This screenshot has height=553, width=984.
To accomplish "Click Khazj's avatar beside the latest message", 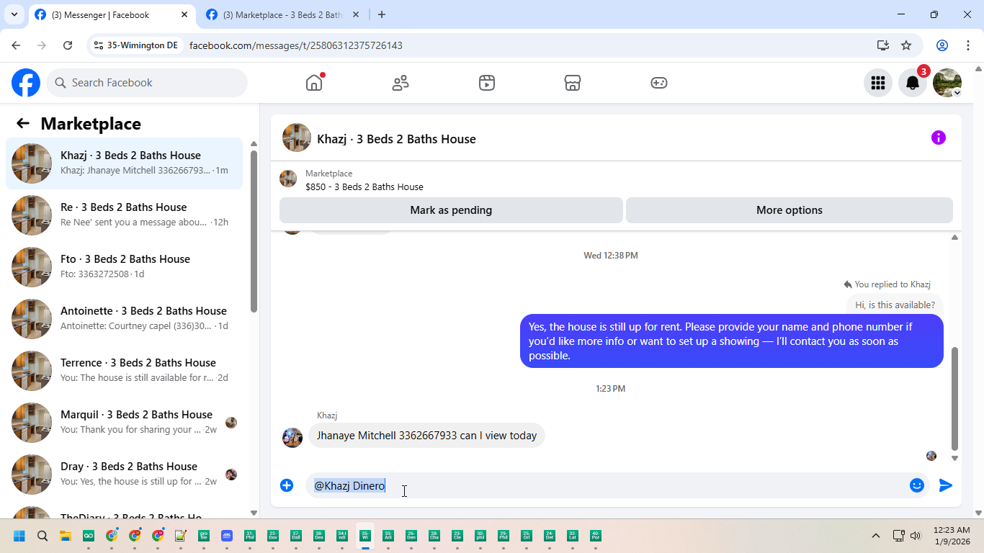I will 292,437.
